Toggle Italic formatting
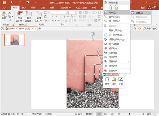This screenshot has height=116, width=159. (x=56, y=16)
